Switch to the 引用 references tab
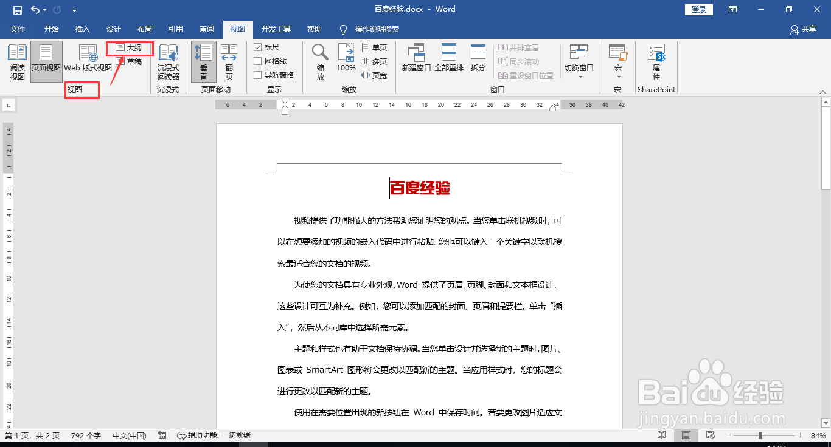Screen dimensions: 831x447 point(176,29)
